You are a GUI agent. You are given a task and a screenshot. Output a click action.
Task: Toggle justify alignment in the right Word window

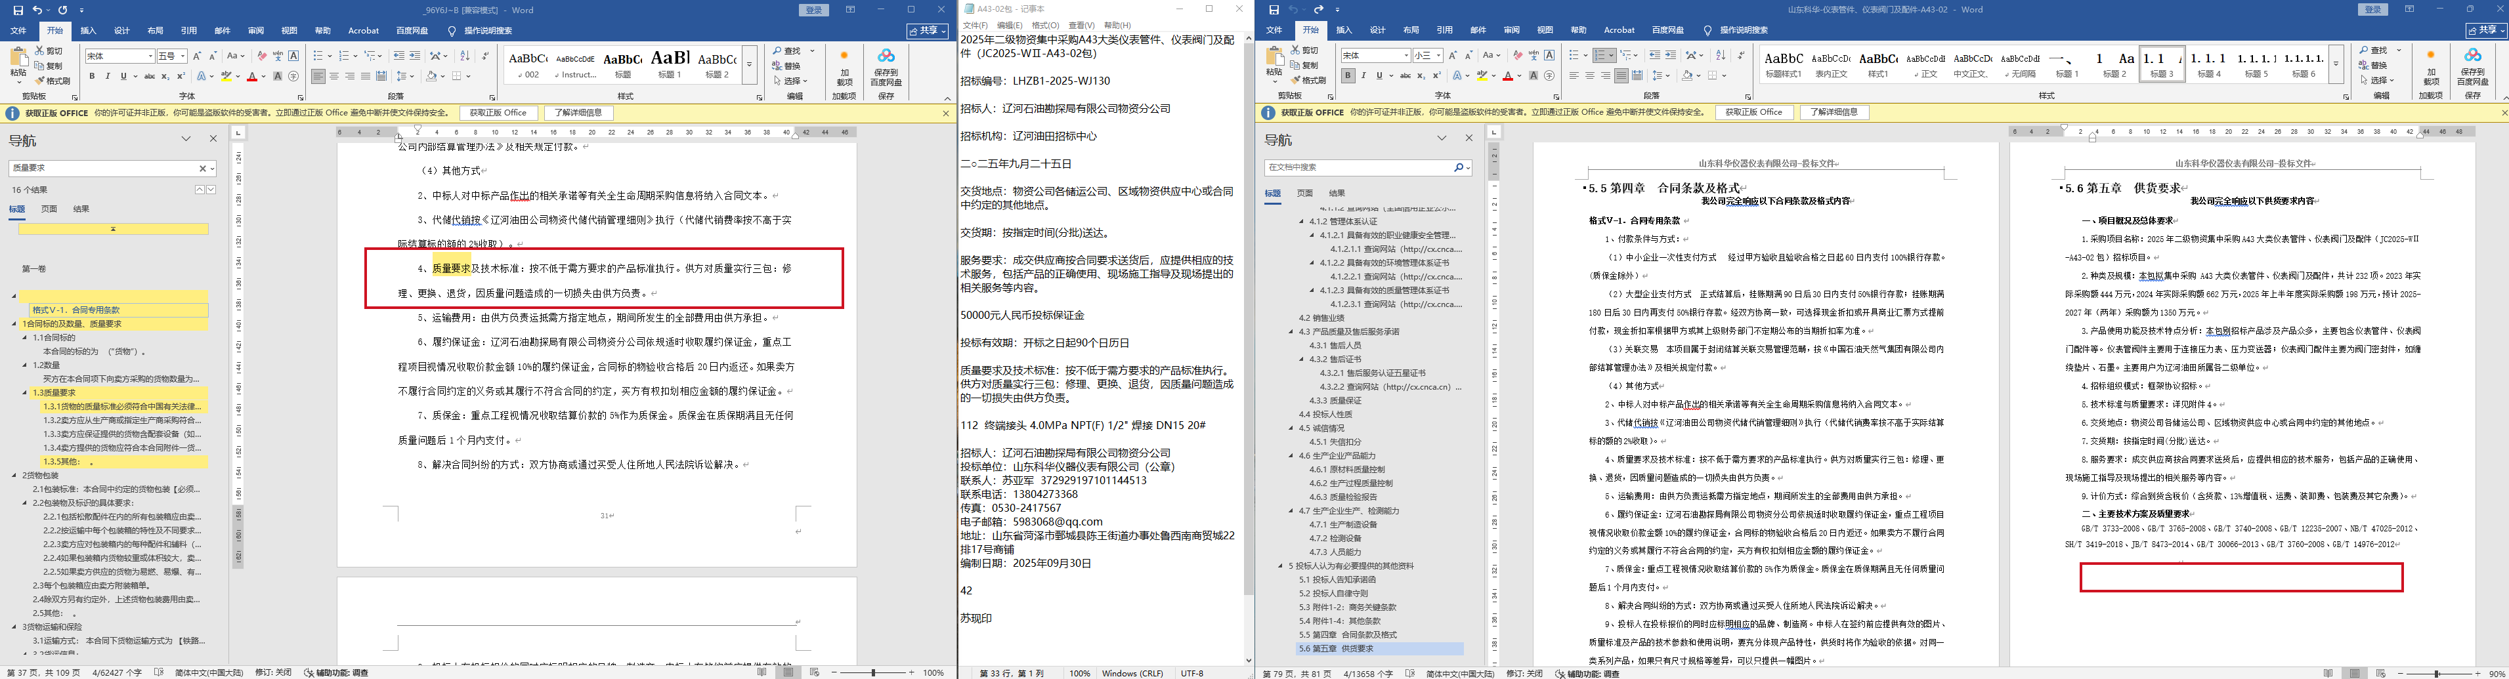pos(1621,76)
